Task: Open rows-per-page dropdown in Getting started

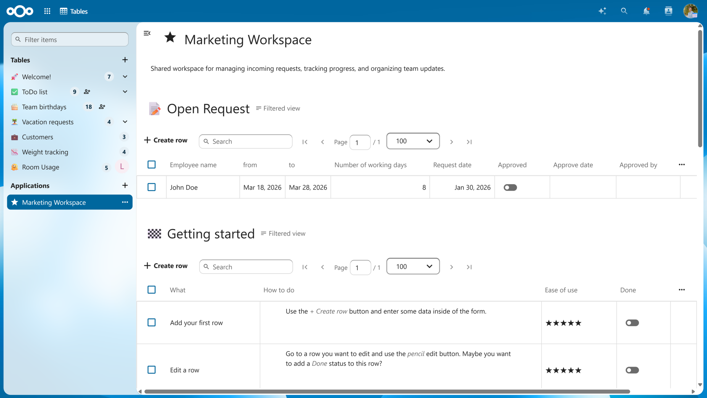Action: [413, 266]
